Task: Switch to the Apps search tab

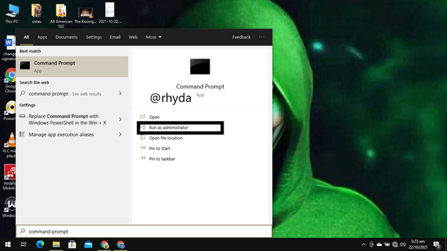Action: (x=42, y=37)
